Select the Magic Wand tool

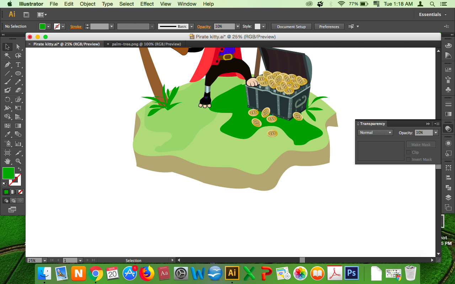(7, 56)
